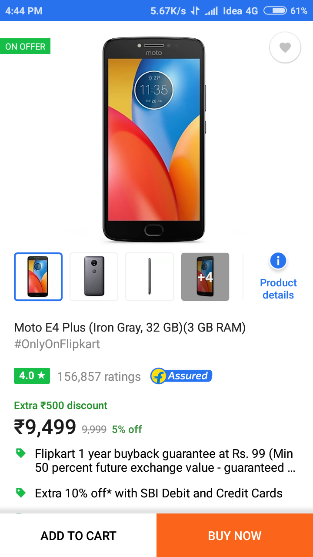Viewport: 313px width, 557px height.
Task: Open the SBI Debit and Credit Cards offer
Action: click(159, 493)
